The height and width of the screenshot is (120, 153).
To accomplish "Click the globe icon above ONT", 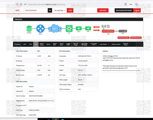I will [108, 26].
